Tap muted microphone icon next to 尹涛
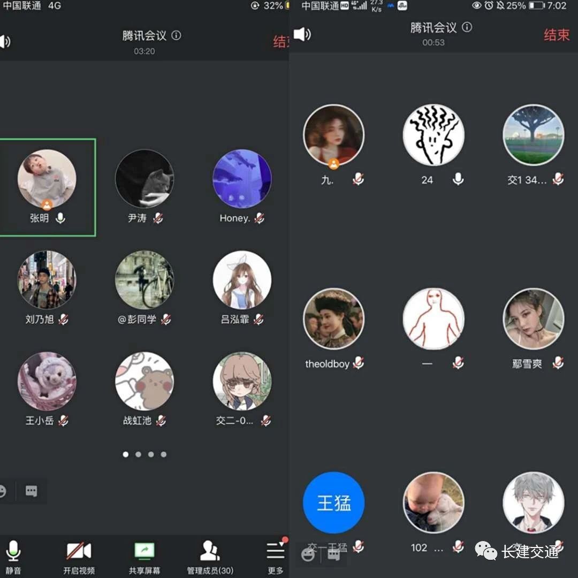Image resolution: width=578 pixels, height=578 pixels. tap(158, 218)
